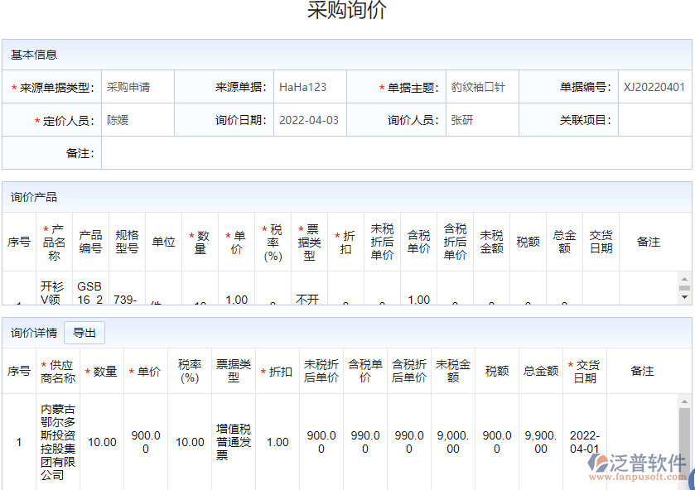Select the supplier name 内蒙古鄂尔多斯投资控股集团有限公司
This screenshot has width=695, height=490.
53,442
